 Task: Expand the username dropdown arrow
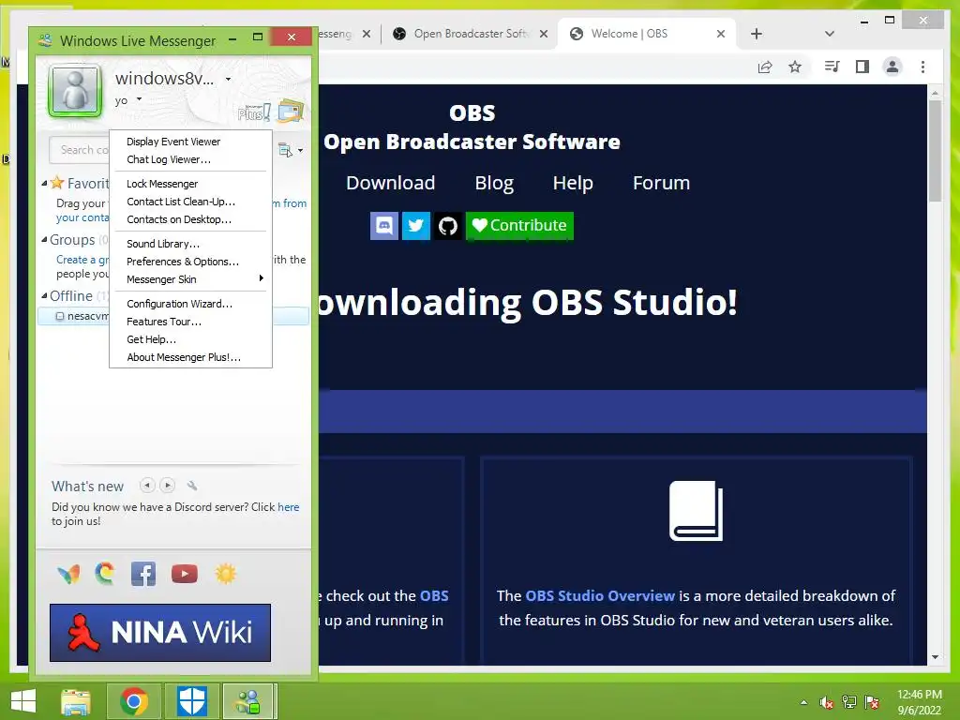point(229,79)
